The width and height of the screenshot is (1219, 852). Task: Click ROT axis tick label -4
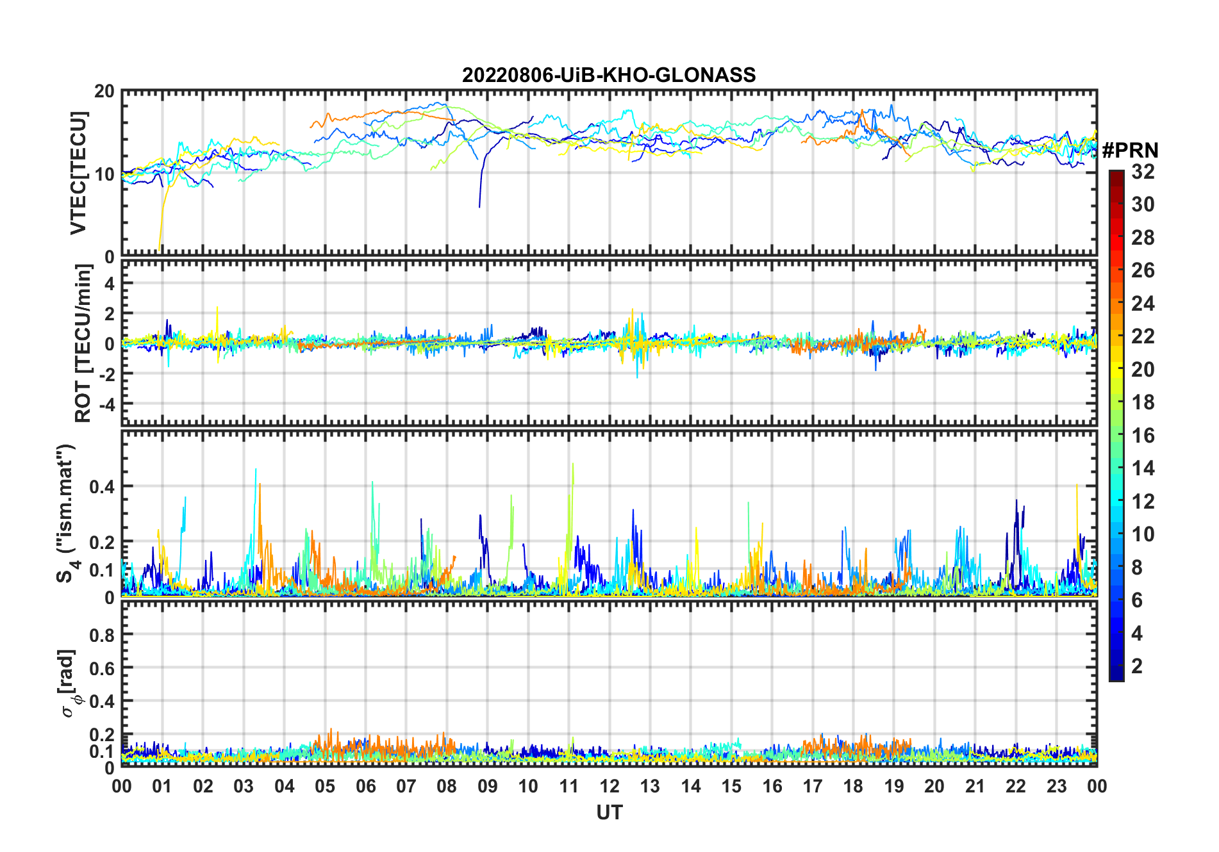click(x=108, y=404)
